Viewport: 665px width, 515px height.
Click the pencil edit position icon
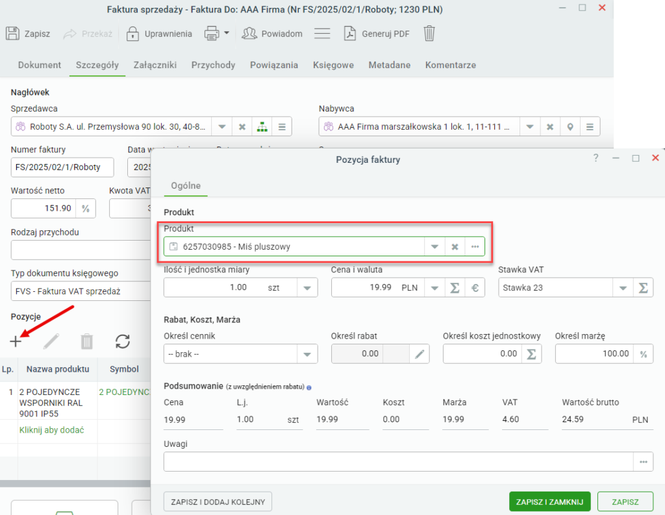pos(51,341)
